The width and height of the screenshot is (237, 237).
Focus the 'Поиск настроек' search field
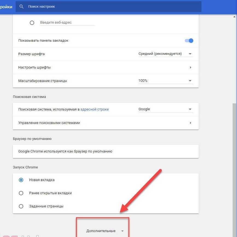point(109,7)
